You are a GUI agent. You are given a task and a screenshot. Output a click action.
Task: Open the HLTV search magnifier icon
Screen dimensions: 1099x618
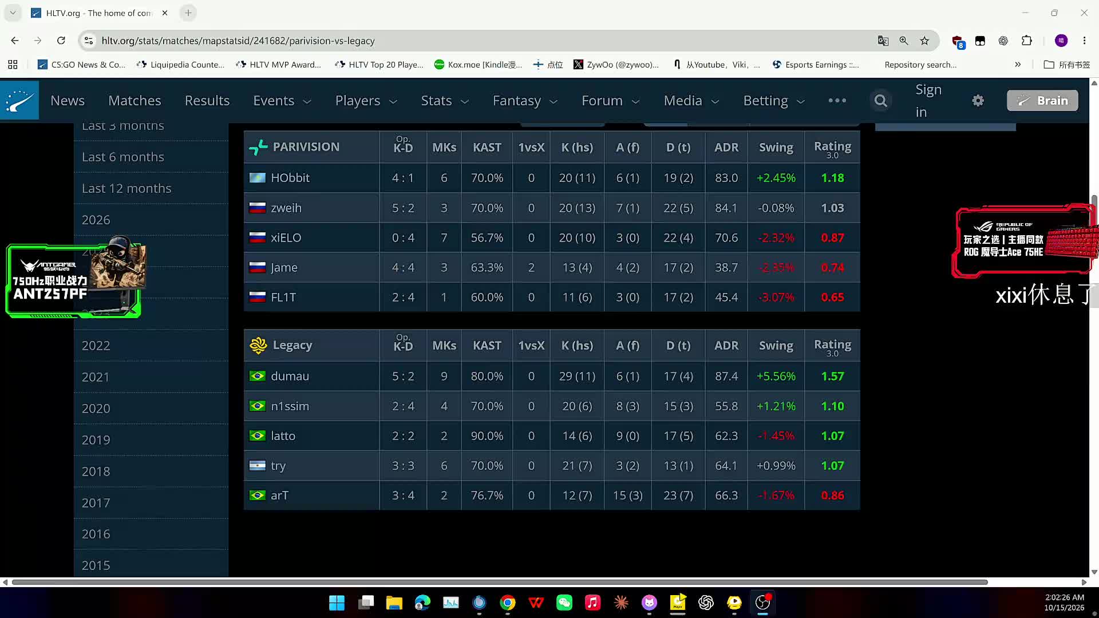click(x=881, y=101)
